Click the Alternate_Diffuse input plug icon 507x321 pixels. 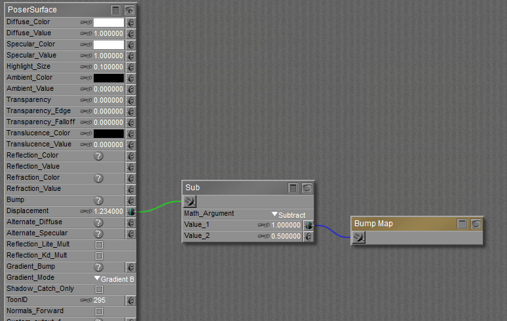(x=130, y=222)
